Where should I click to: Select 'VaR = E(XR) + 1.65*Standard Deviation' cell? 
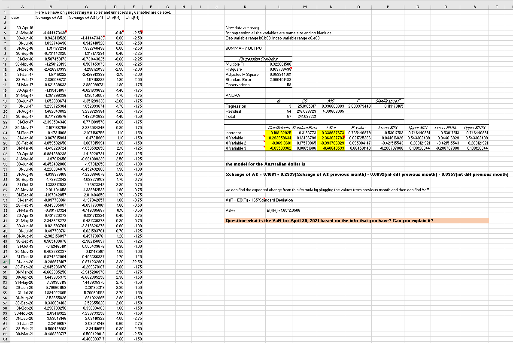(259, 200)
